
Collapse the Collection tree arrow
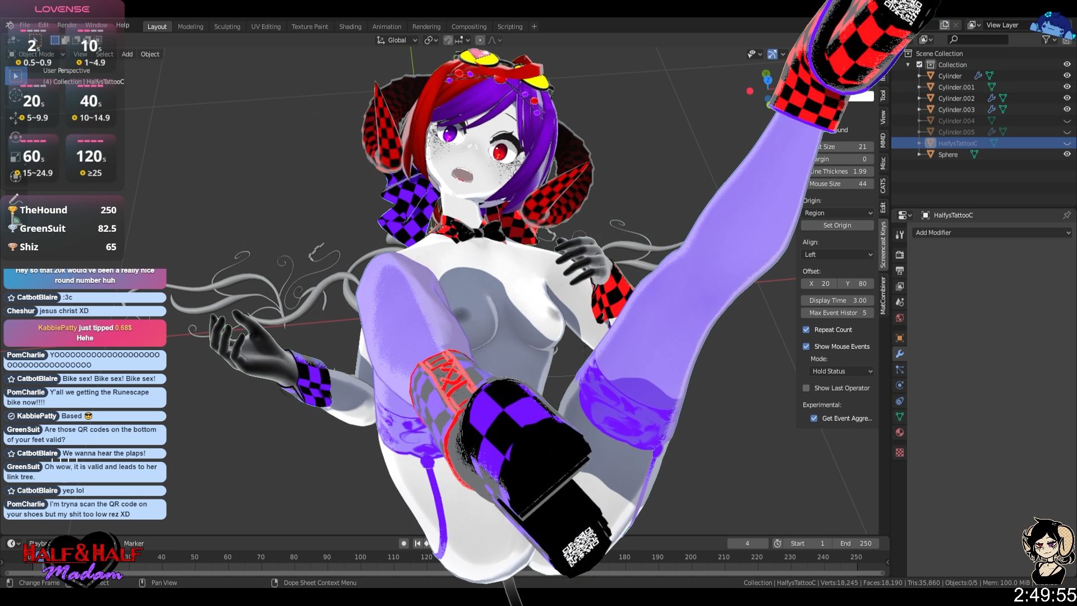pyautogui.click(x=908, y=65)
